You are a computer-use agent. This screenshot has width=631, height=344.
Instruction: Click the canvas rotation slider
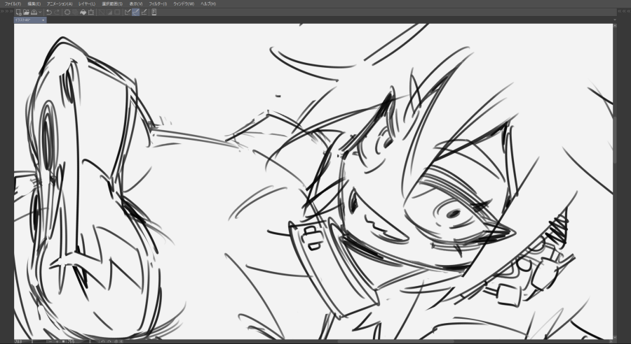[x=89, y=341]
